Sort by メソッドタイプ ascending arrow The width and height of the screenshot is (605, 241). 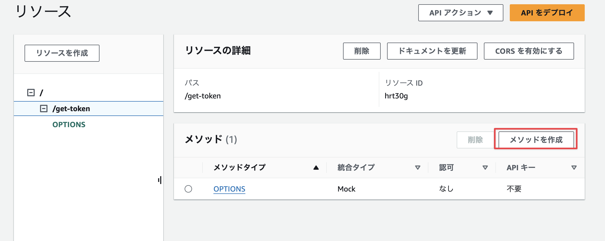tap(316, 168)
